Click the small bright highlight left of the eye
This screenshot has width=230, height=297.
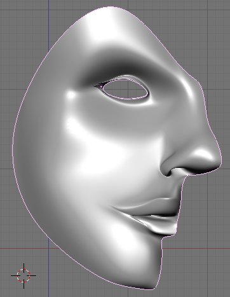pyautogui.click(x=71, y=95)
